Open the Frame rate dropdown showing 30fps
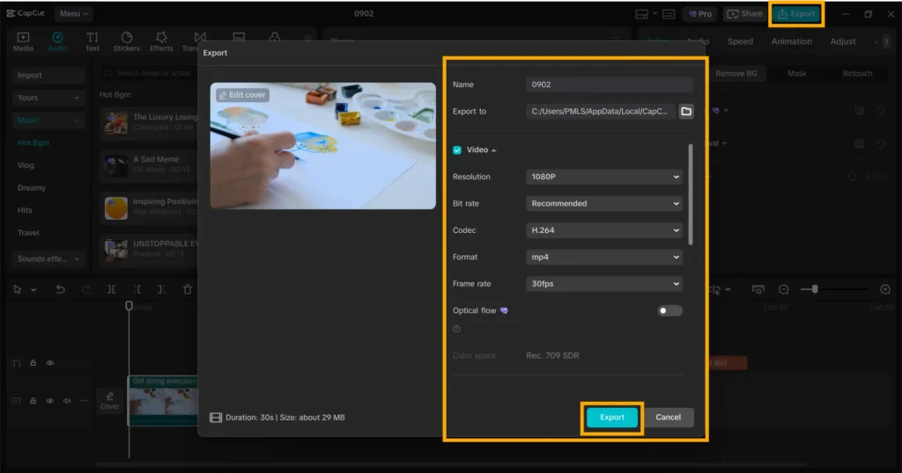Image resolution: width=902 pixels, height=473 pixels. point(604,284)
